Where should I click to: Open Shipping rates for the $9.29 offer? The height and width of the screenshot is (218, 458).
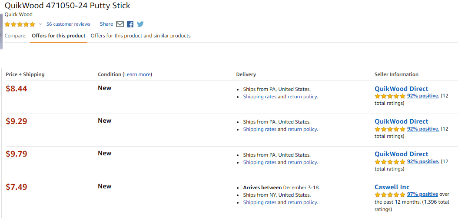pyautogui.click(x=260, y=129)
